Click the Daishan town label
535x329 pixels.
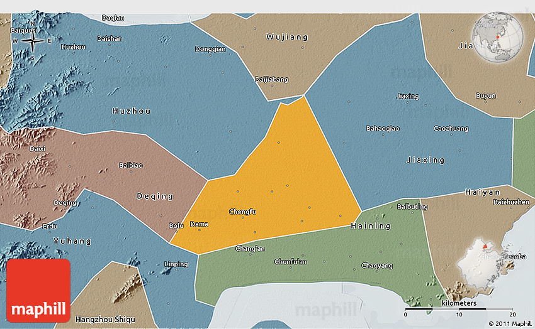[110, 38]
